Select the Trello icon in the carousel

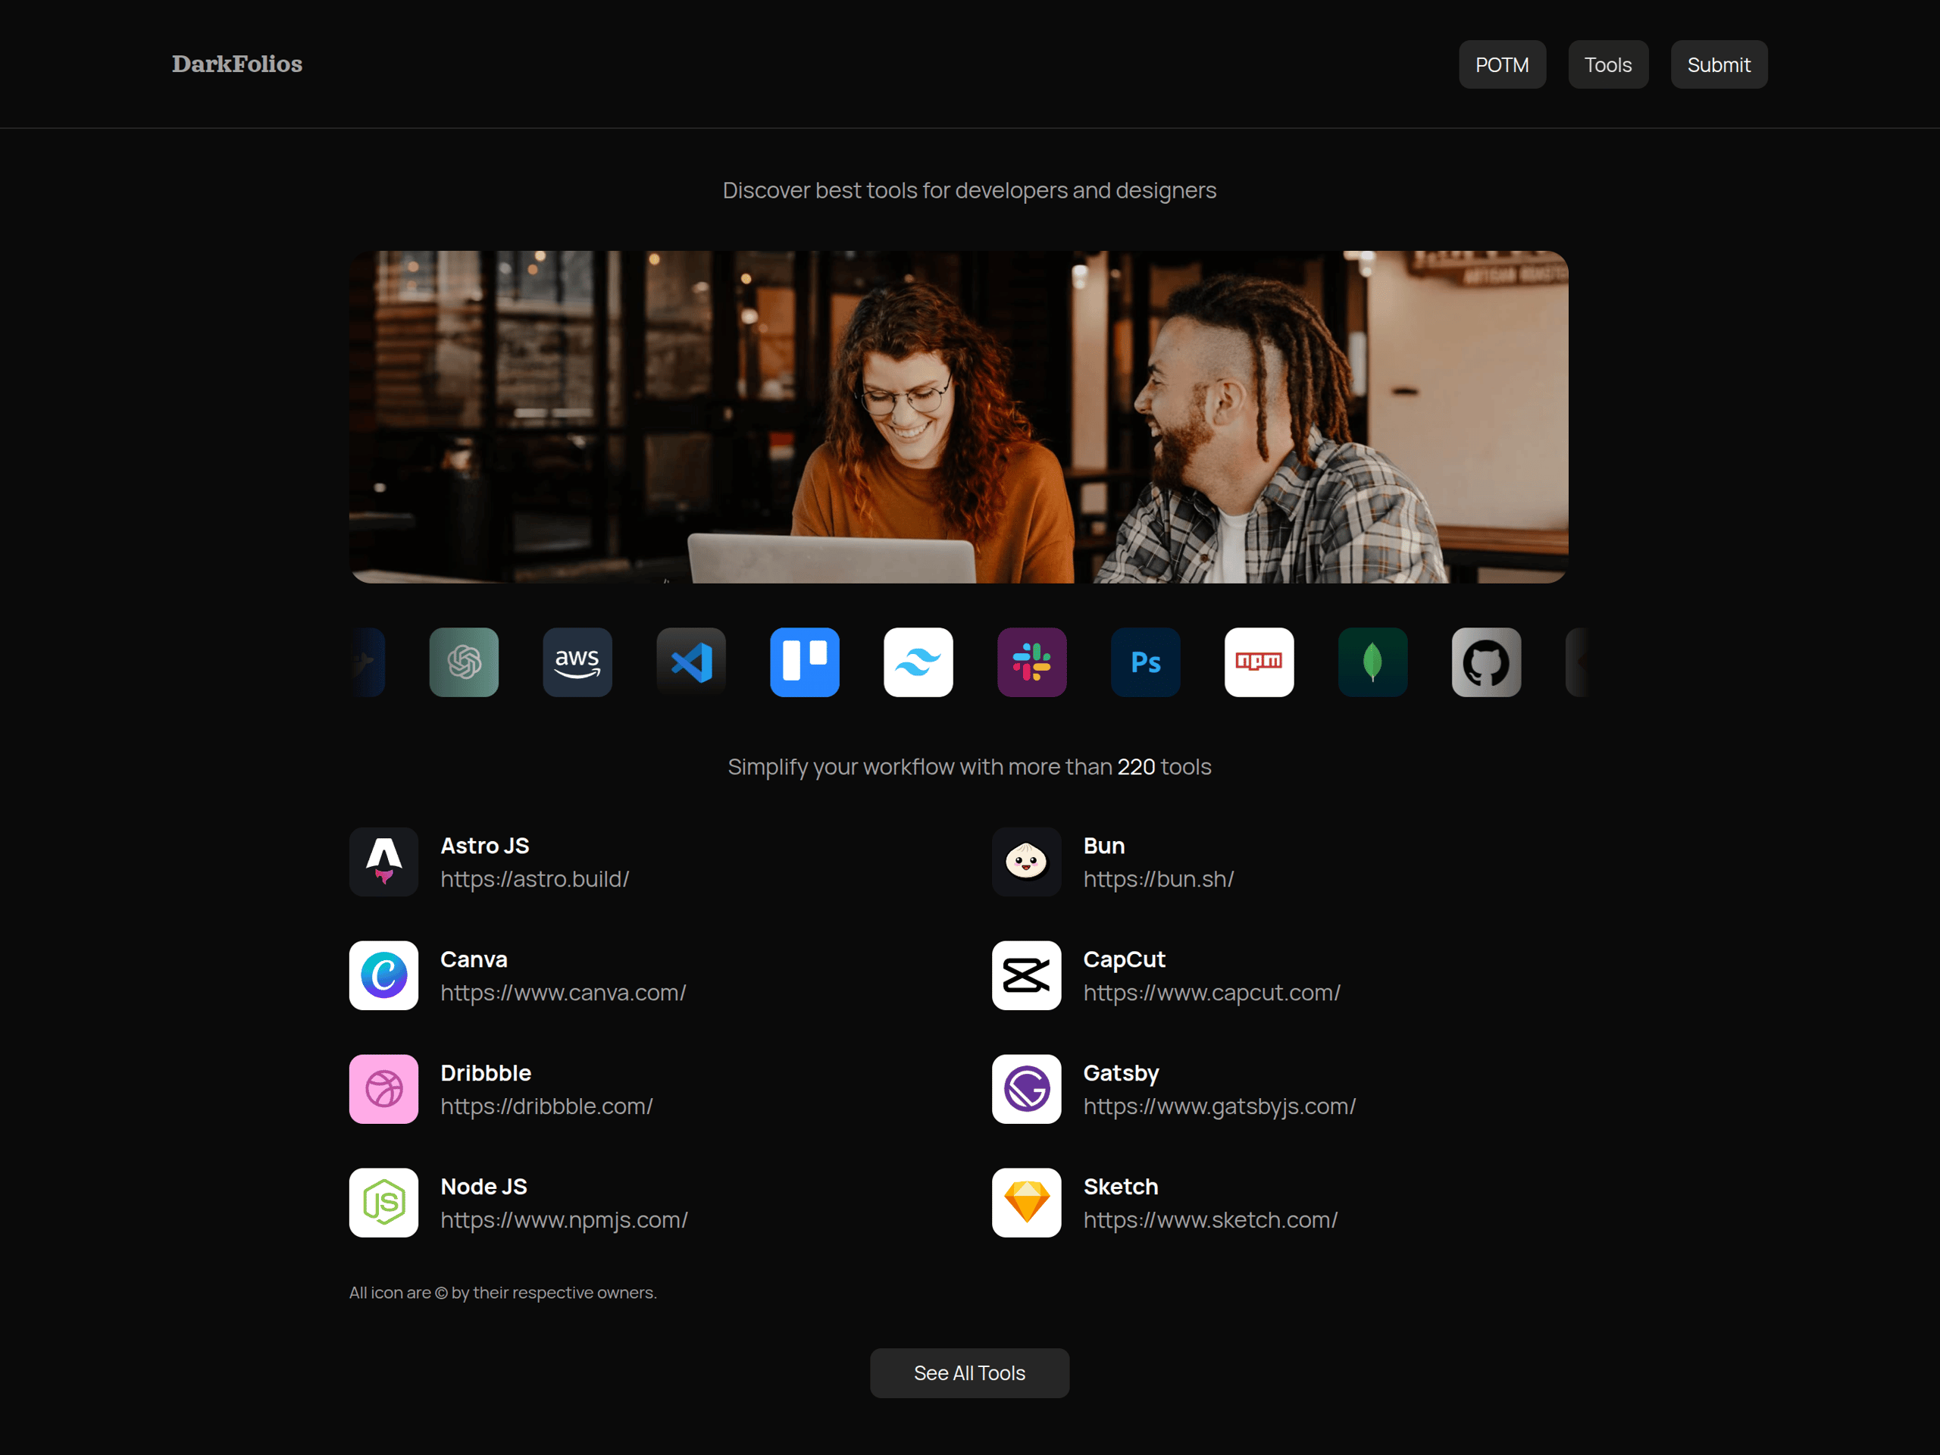coord(804,662)
